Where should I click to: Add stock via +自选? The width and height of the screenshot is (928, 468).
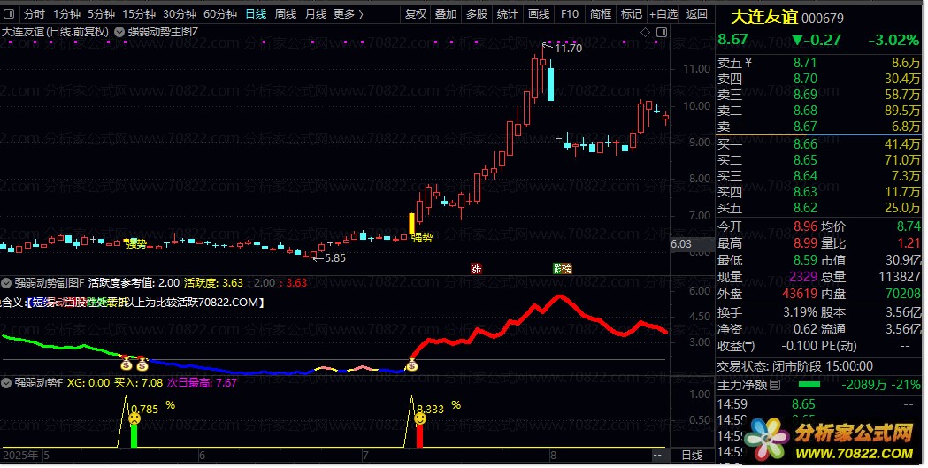pyautogui.click(x=663, y=13)
